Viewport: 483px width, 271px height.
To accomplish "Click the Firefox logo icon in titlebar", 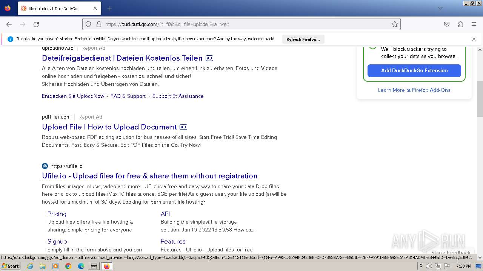I will click(8, 8).
